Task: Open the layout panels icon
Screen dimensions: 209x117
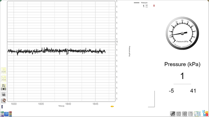Action: (197, 114)
